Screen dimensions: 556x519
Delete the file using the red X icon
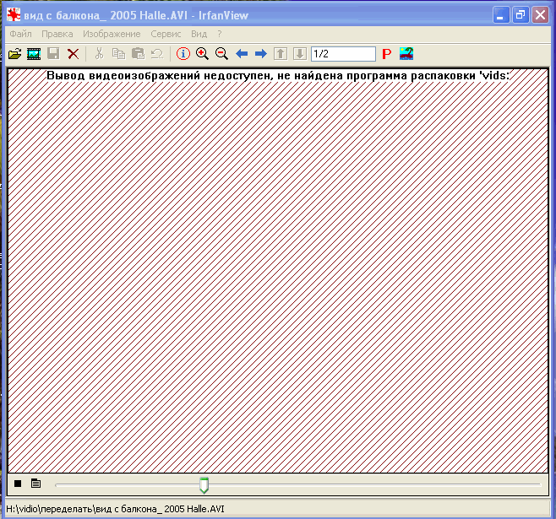pyautogui.click(x=73, y=54)
